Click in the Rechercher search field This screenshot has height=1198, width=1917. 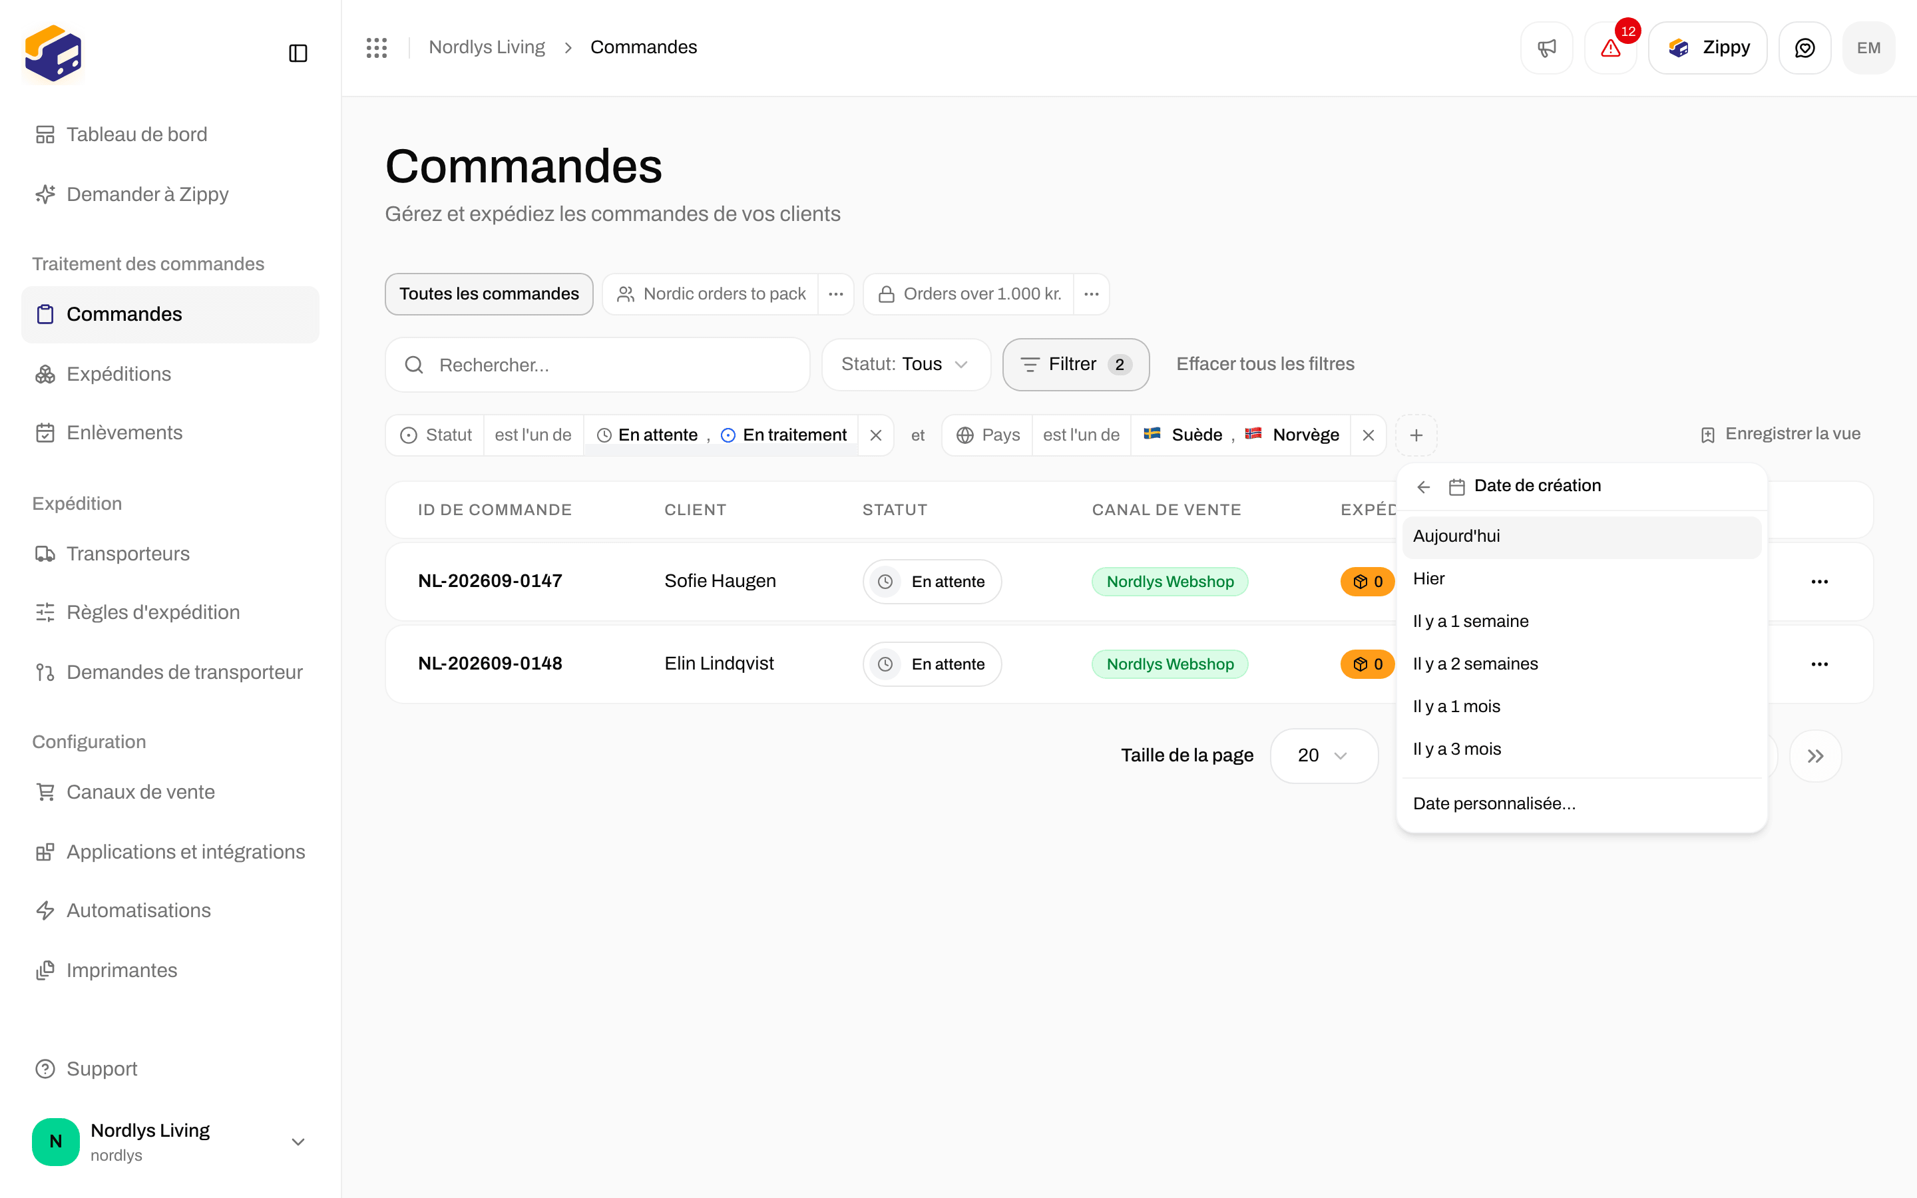tap(597, 365)
